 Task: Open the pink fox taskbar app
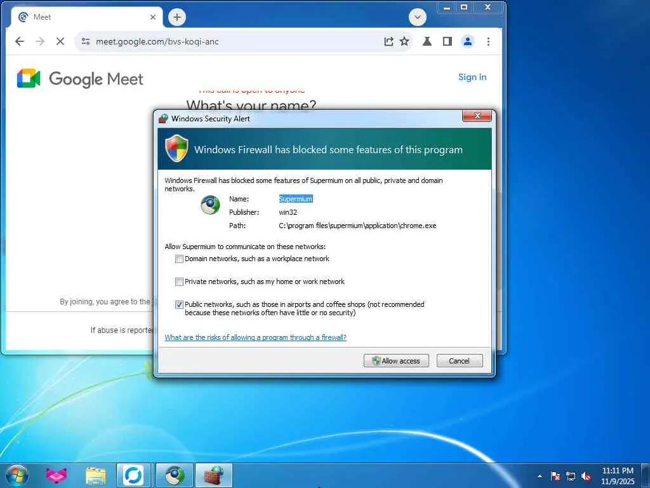[56, 475]
